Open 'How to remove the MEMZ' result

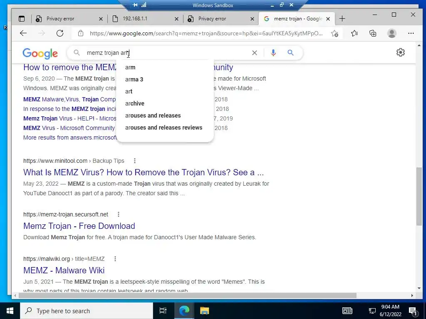tap(70, 67)
